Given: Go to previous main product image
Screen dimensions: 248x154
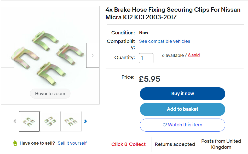Looking at the screenshot, I should [8, 56].
